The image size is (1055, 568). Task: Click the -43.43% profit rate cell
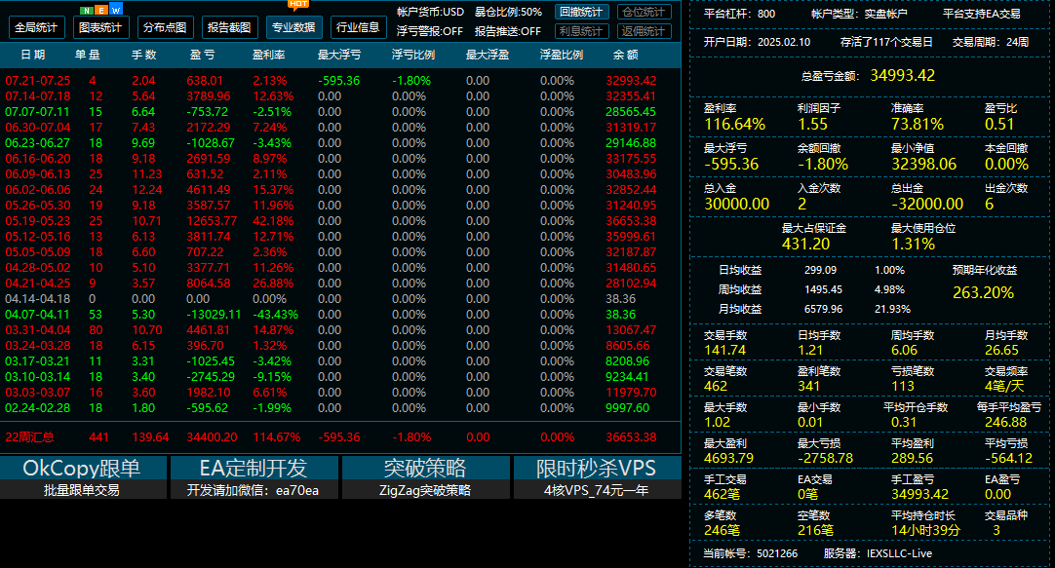[x=275, y=315]
